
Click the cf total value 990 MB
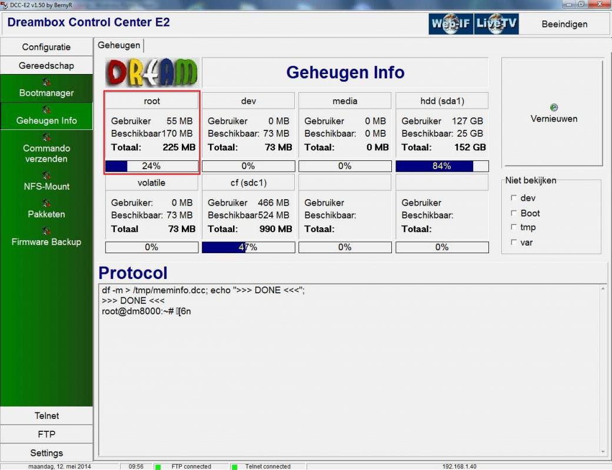pyautogui.click(x=275, y=229)
